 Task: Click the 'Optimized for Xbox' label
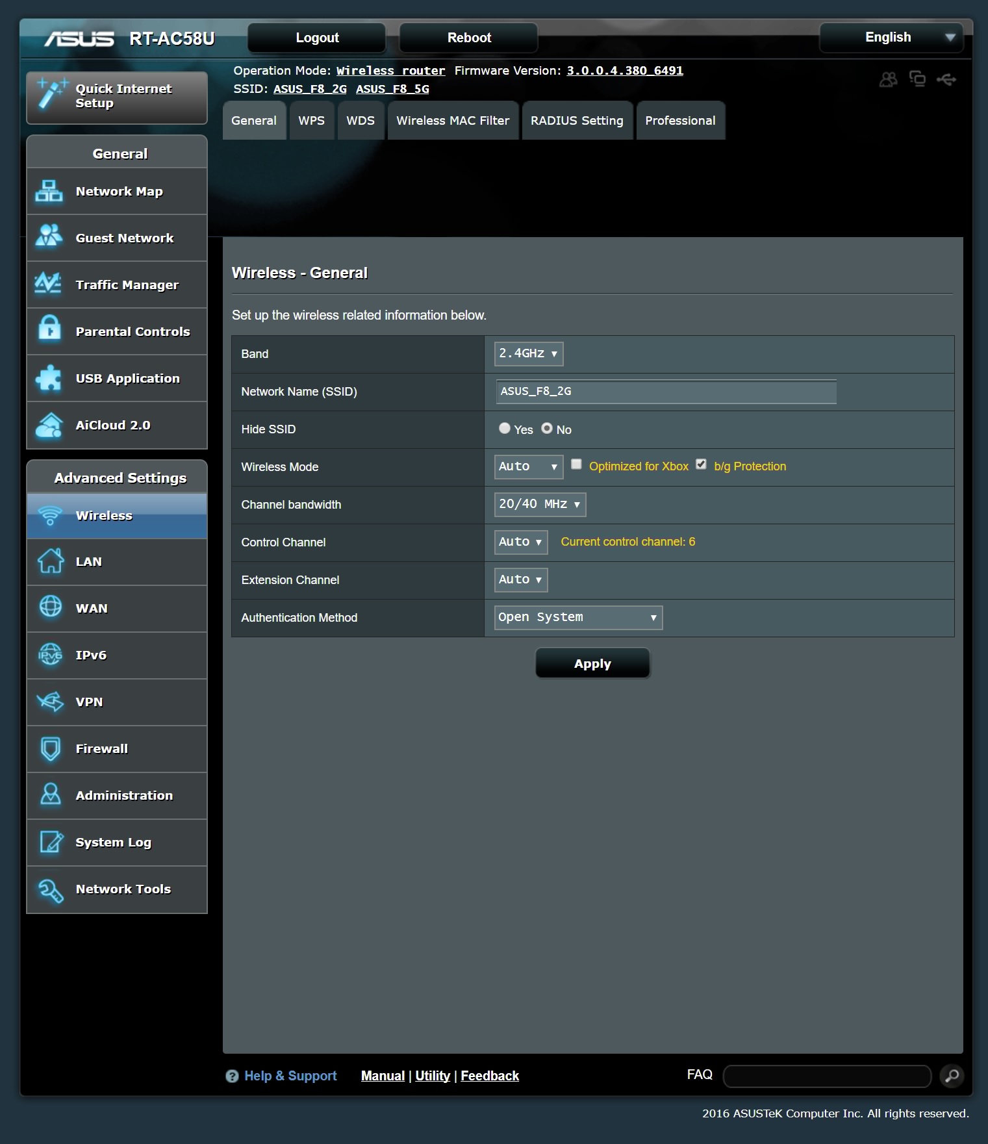click(x=639, y=466)
